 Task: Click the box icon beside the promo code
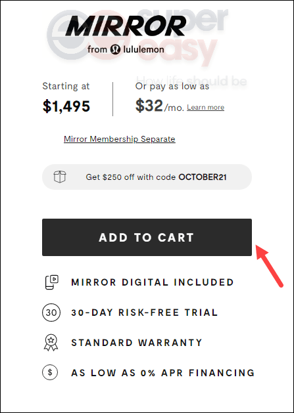(60, 177)
